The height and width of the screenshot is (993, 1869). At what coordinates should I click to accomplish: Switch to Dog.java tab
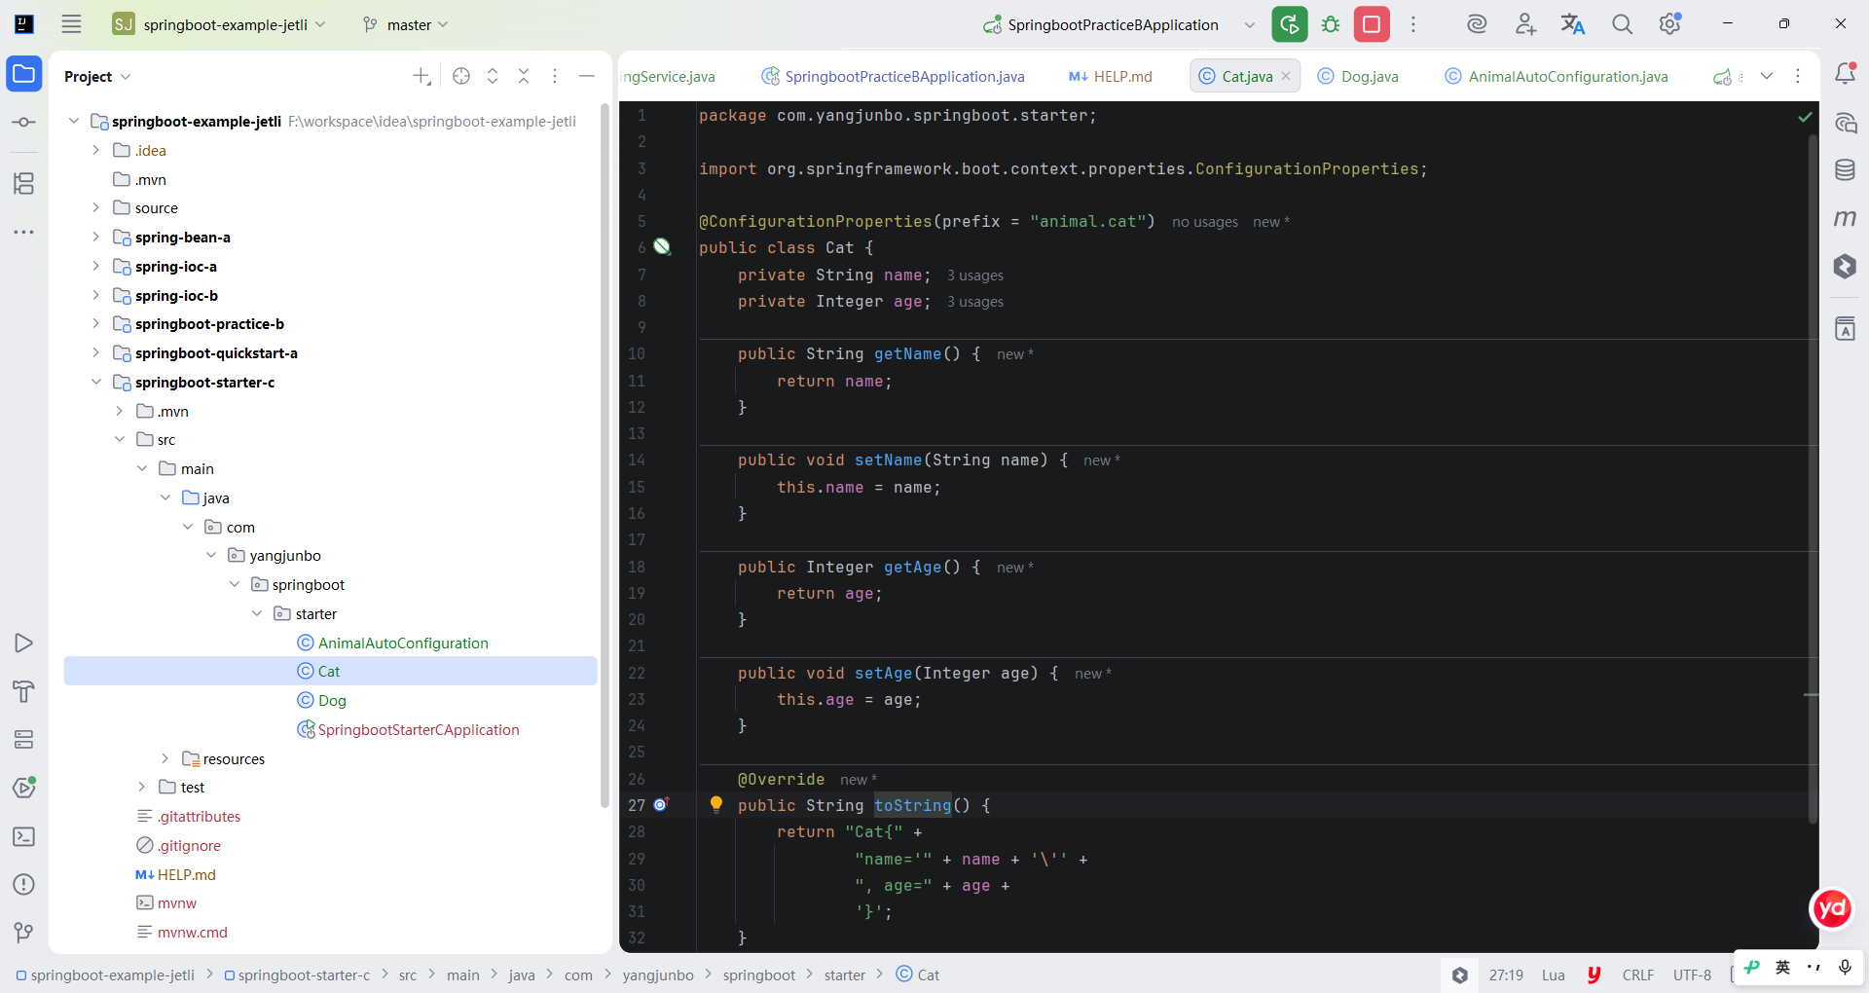(1357, 76)
